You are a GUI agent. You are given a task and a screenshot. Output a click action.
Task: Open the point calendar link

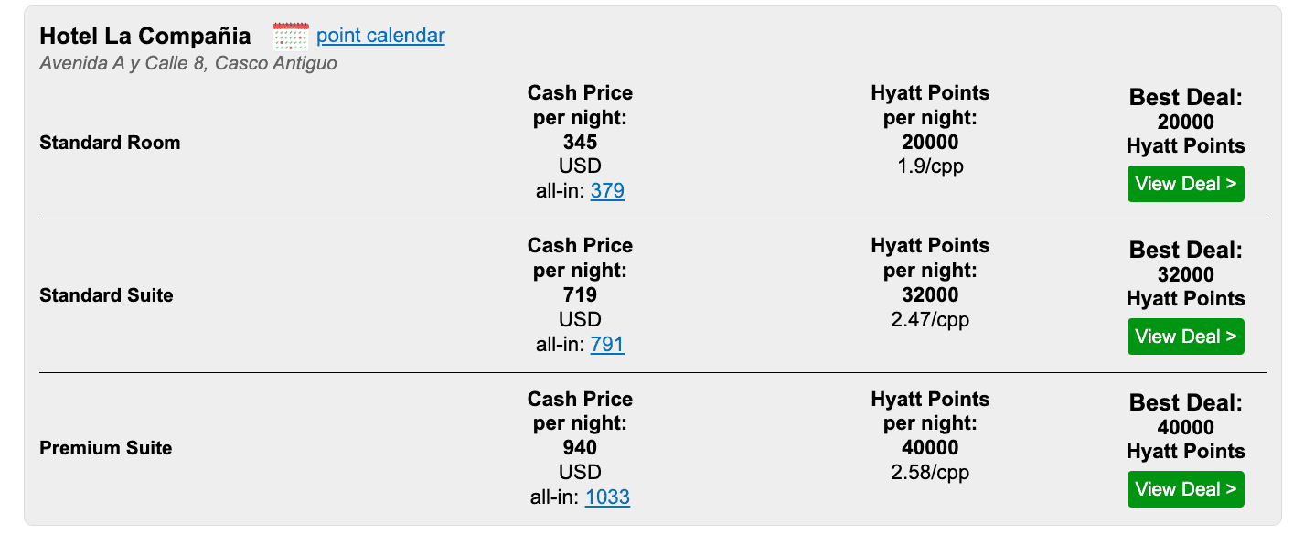tap(380, 36)
